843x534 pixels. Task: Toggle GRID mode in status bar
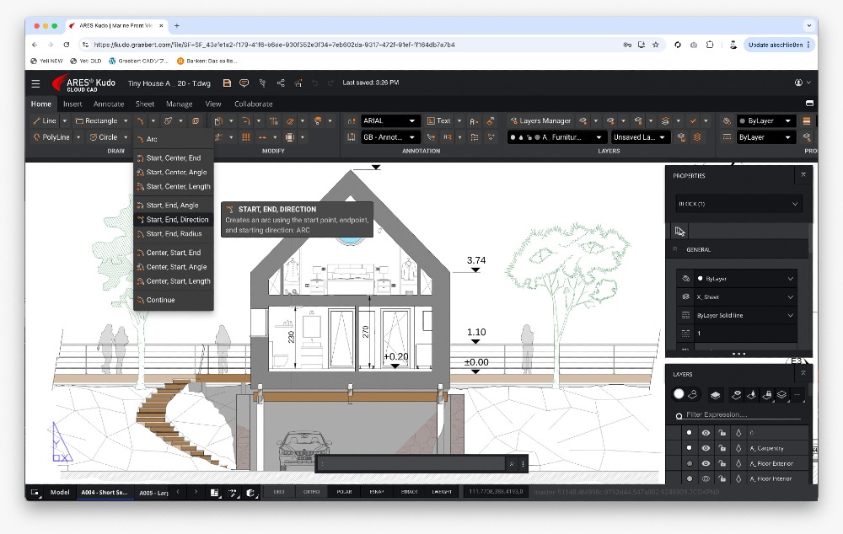click(279, 492)
